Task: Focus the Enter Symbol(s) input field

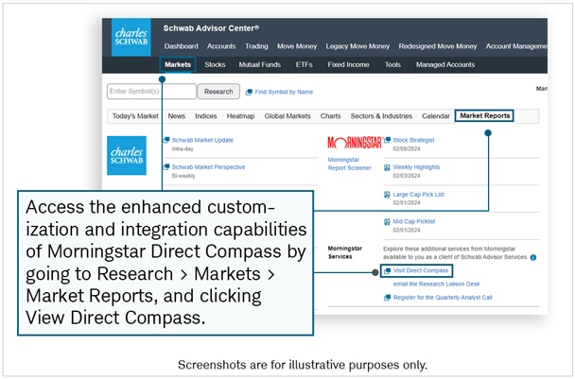Action: [x=151, y=92]
